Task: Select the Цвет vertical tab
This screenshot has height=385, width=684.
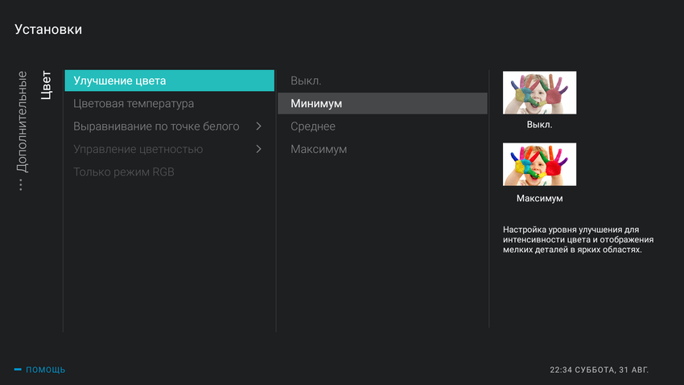Action: point(46,85)
